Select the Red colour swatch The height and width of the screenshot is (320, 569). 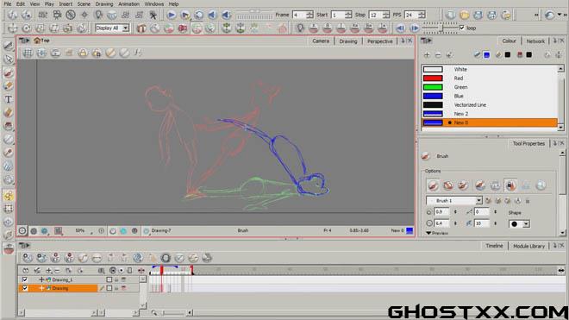(x=433, y=78)
